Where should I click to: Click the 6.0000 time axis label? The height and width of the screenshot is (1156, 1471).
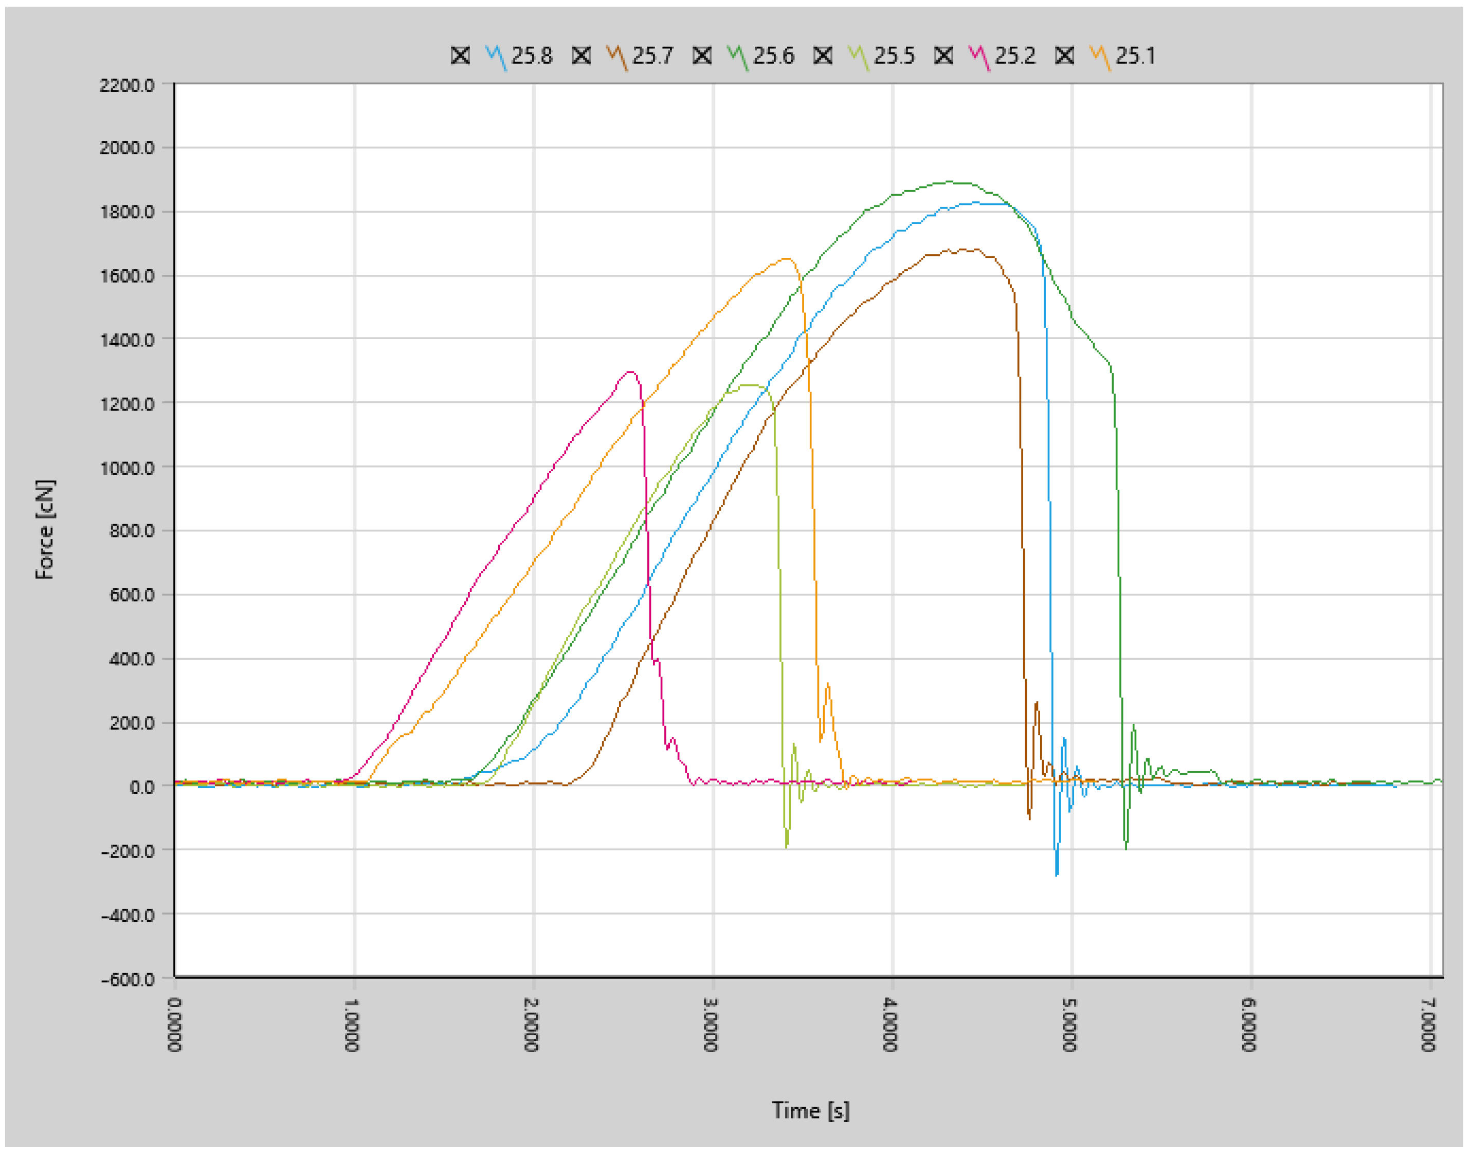[1249, 1026]
